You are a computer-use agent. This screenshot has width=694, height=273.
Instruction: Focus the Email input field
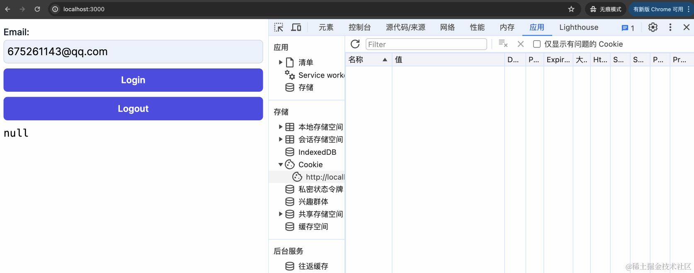pos(133,51)
